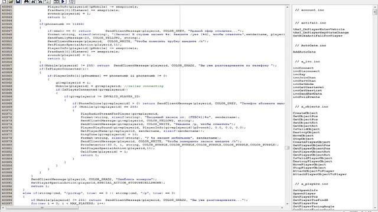
Task: Click the Compile toolbar icon
Action: pos(56,1)
